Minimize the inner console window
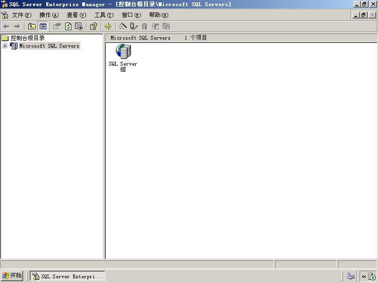This screenshot has height=283, width=378. point(356,15)
